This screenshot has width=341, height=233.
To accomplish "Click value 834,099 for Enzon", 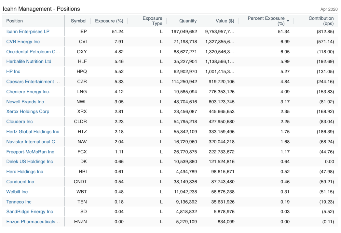I will [x=226, y=222].
